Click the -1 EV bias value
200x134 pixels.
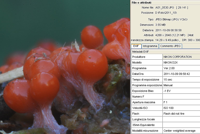point(167,91)
